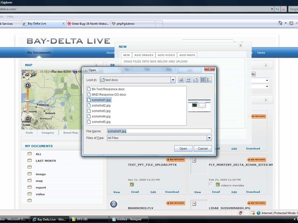Click the Home folder icon in Open dialog
The image size is (298, 223).
point(188,80)
